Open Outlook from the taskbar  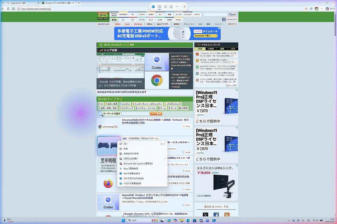click(214, 221)
